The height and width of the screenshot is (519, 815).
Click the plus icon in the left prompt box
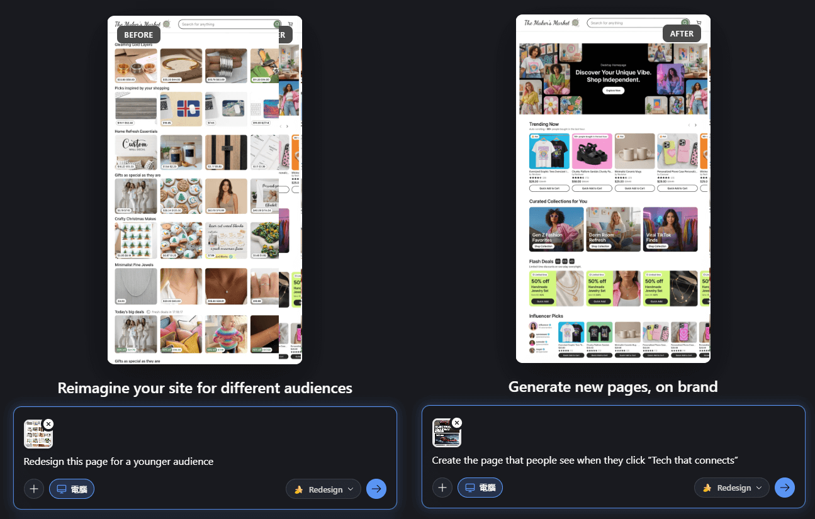[x=34, y=489]
